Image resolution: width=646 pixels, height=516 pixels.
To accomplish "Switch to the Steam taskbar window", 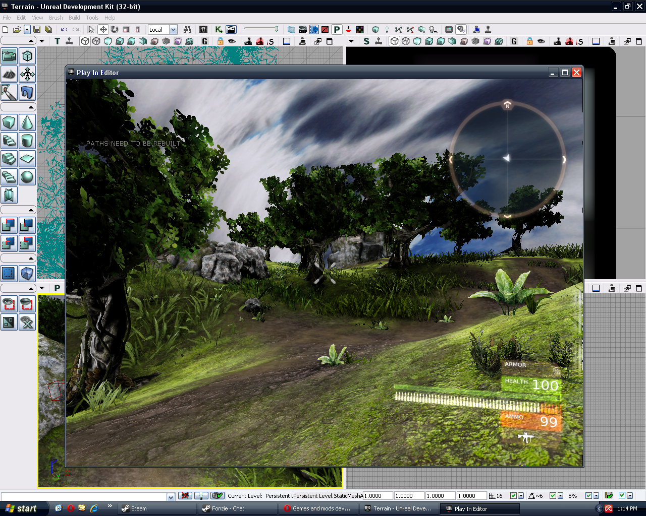I will (156, 508).
